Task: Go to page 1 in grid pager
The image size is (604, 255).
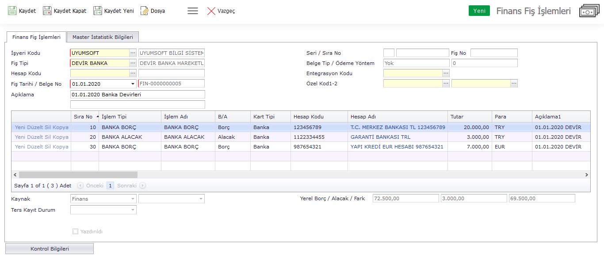Action: click(111, 186)
